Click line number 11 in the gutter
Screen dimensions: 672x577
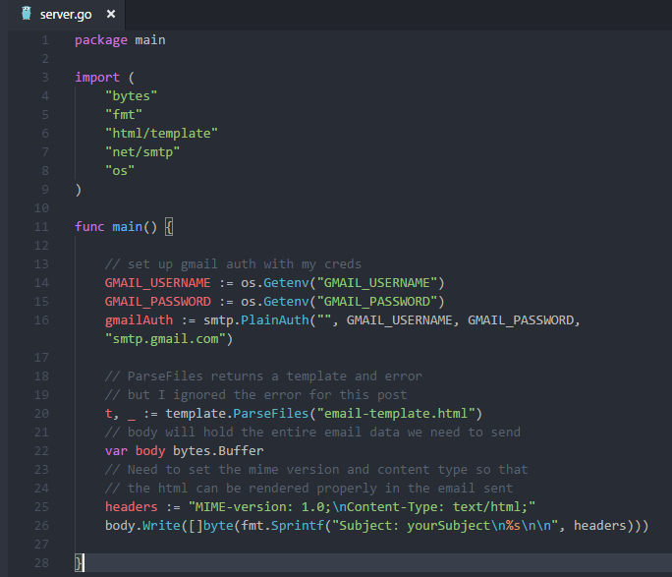pyautogui.click(x=41, y=227)
